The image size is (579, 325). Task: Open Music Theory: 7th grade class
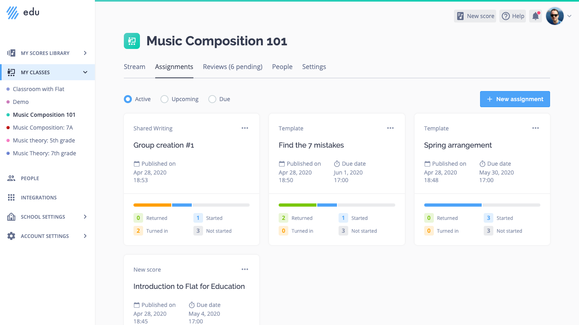pos(44,153)
